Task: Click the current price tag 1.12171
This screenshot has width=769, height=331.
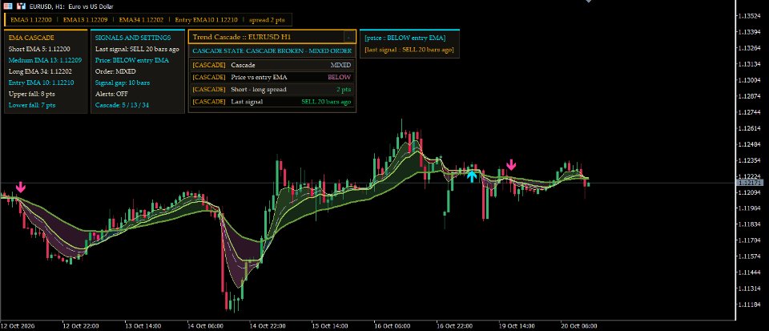Action: (750, 183)
